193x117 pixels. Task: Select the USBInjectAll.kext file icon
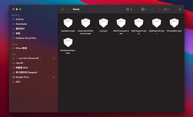[156, 23]
